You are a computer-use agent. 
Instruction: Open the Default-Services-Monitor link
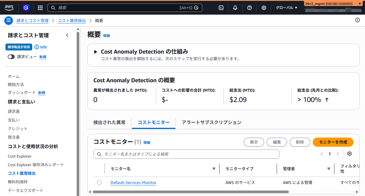(134, 183)
